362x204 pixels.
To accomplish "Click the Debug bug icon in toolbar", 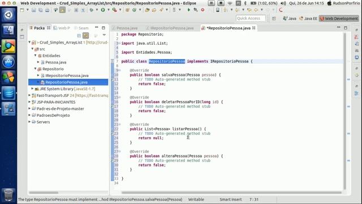I will tap(92, 10).
